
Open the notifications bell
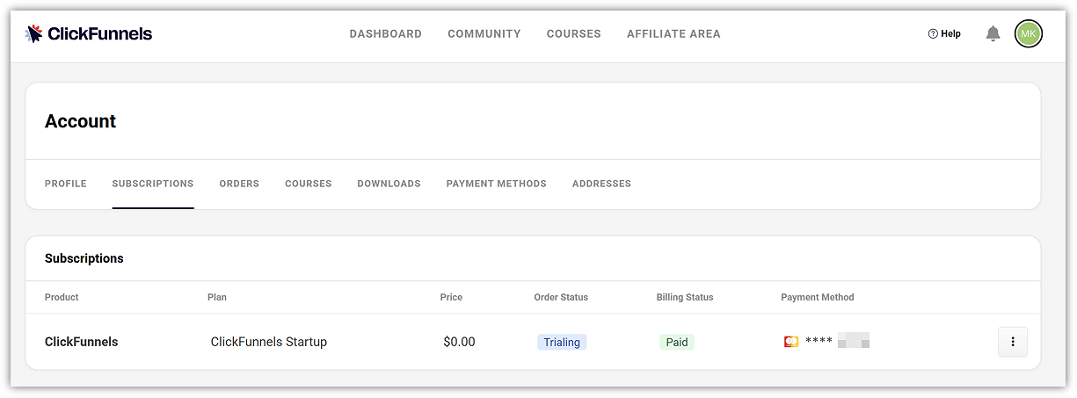pos(993,33)
